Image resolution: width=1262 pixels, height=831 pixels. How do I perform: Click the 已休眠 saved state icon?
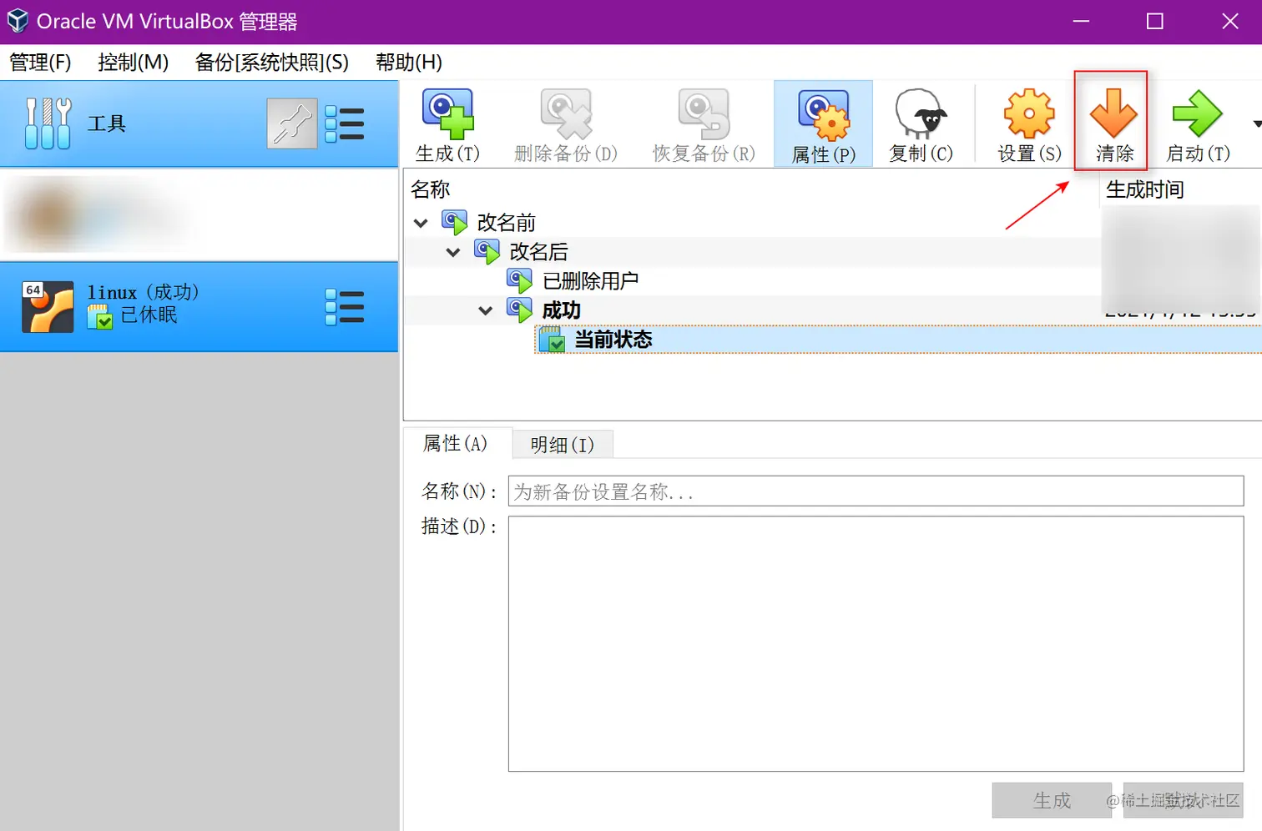pyautogui.click(x=100, y=317)
